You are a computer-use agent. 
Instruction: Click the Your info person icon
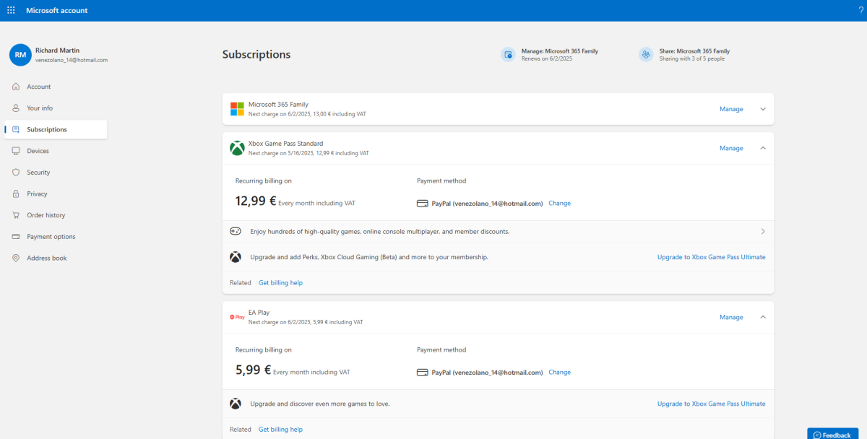(16, 108)
